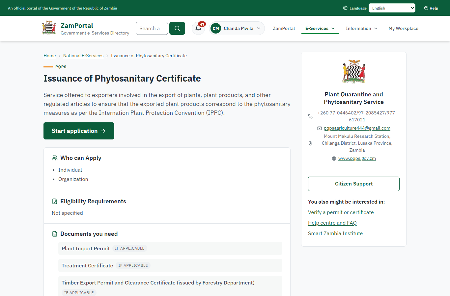Click the Individual list item
The image size is (450, 296).
[70, 170]
